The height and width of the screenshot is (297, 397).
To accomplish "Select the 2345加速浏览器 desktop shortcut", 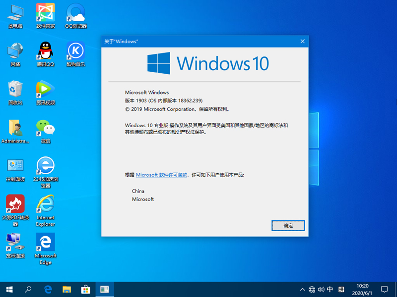I will click(46, 172).
